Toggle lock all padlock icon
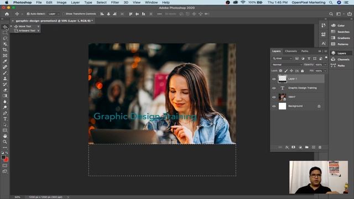Image resolution: width=354 pixels, height=199 pixels. 303,71
